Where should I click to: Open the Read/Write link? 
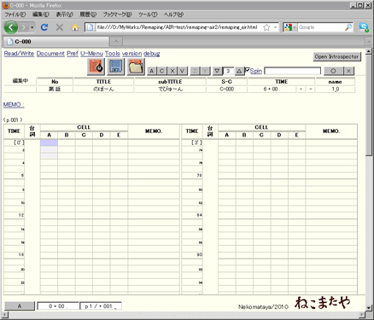tap(19, 54)
